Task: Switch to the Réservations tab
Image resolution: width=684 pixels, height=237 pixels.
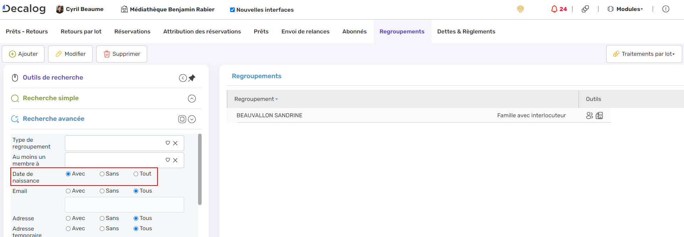Action: point(132,32)
